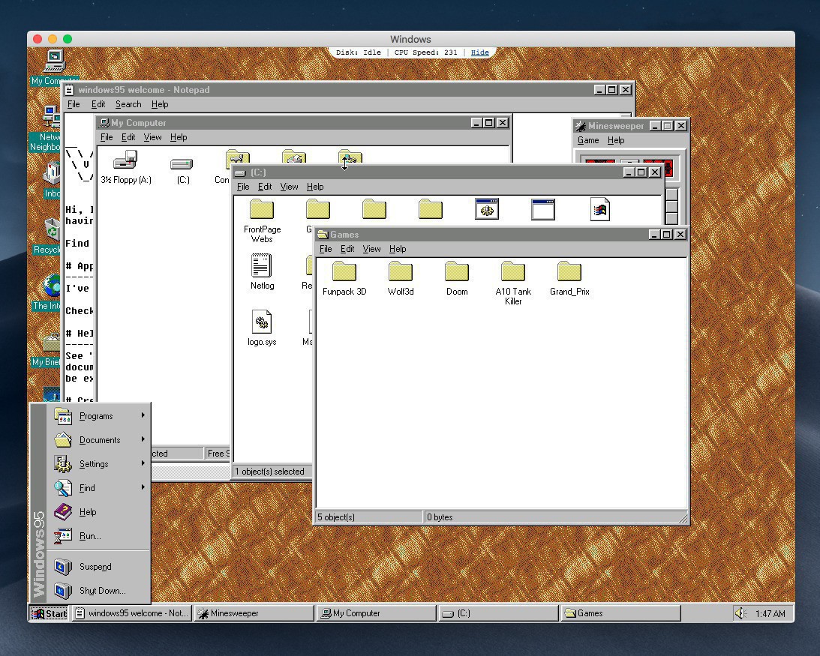Click the Hide link in status bar
This screenshot has width=820, height=656.
pyautogui.click(x=479, y=52)
